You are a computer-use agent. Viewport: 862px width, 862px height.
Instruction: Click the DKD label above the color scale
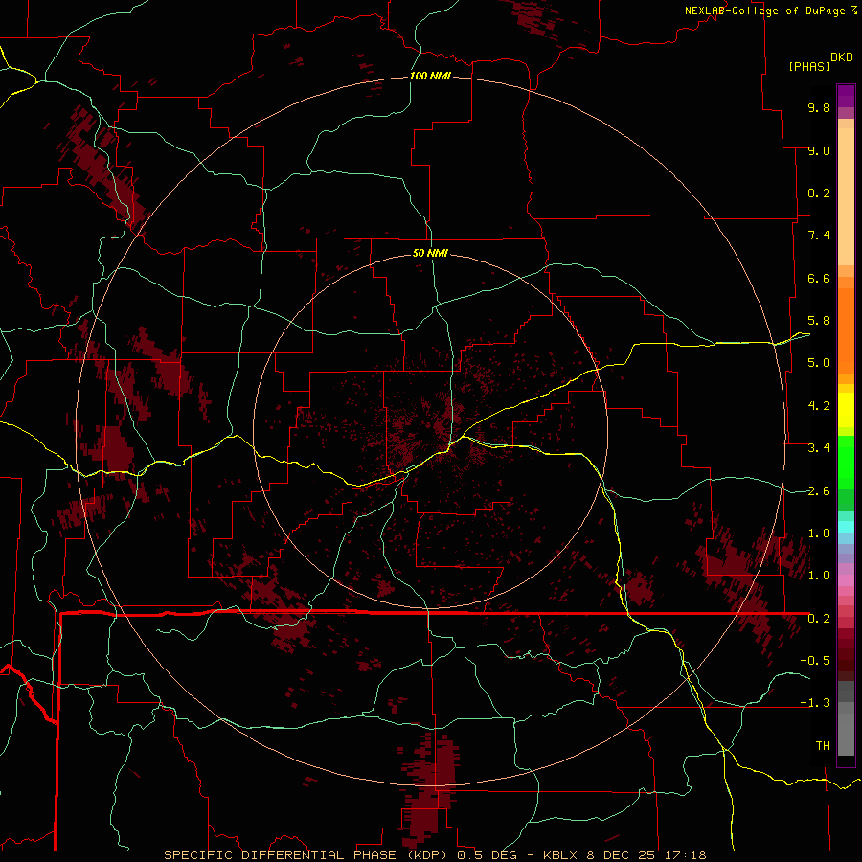842,57
